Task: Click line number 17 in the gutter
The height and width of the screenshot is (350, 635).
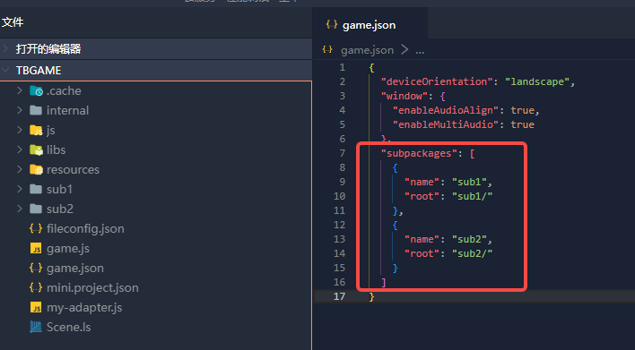Action: (x=339, y=296)
